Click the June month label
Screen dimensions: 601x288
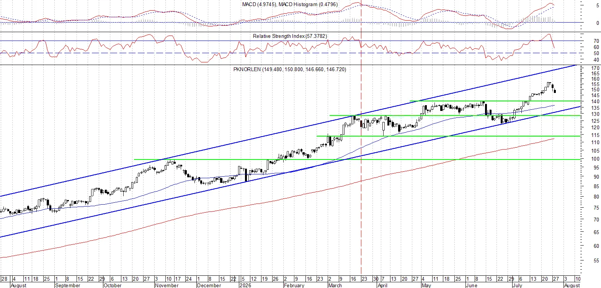pyautogui.click(x=472, y=285)
